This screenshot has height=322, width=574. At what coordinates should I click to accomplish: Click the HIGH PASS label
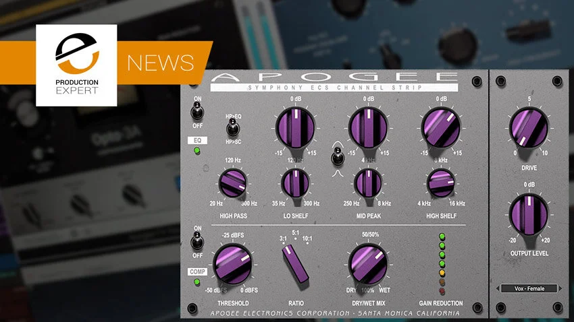[233, 216]
